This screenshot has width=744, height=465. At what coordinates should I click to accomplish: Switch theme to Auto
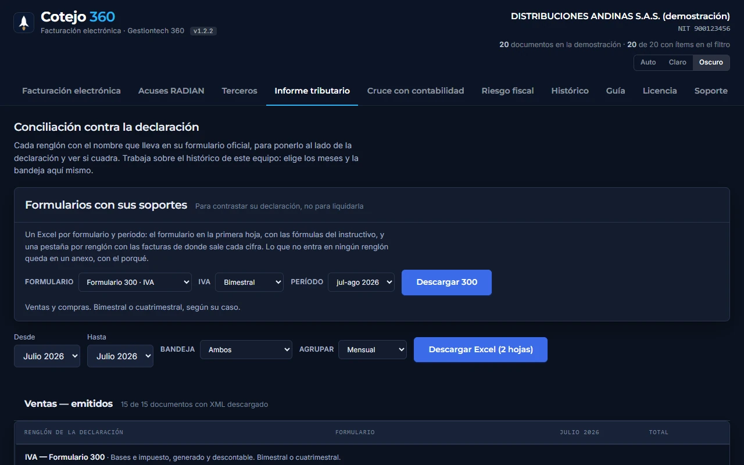point(648,62)
